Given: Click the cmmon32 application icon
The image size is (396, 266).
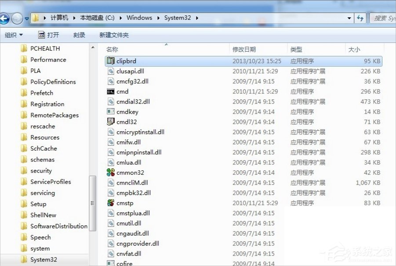Looking at the screenshot, I should click(x=110, y=173).
